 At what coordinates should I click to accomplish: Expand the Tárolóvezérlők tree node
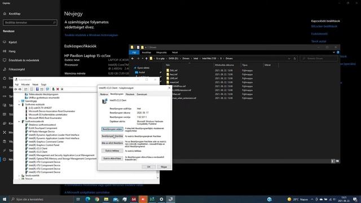[19, 175]
